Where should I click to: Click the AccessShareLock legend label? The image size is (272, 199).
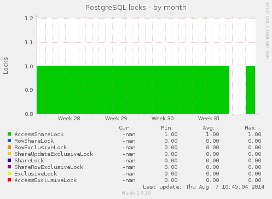[39, 134]
